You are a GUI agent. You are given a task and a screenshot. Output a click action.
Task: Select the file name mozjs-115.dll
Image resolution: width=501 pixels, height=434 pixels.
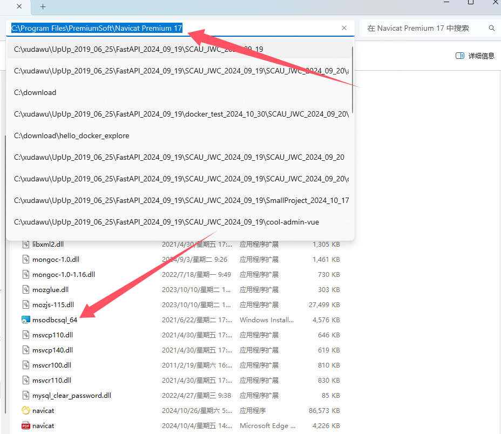pyautogui.click(x=53, y=305)
